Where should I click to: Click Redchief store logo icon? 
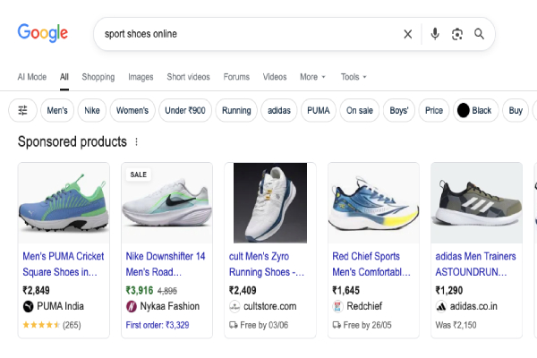(337, 306)
